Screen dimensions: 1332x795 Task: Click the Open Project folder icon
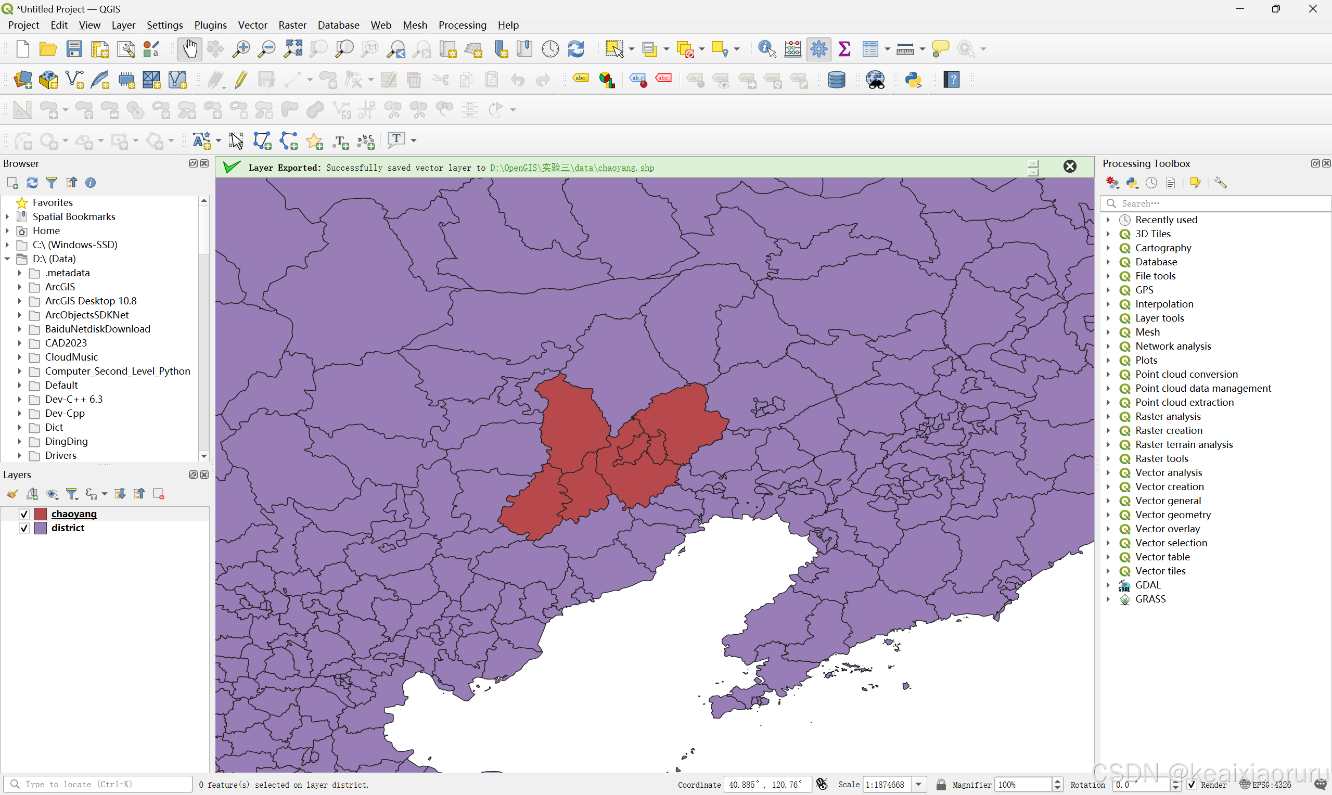tap(48, 49)
